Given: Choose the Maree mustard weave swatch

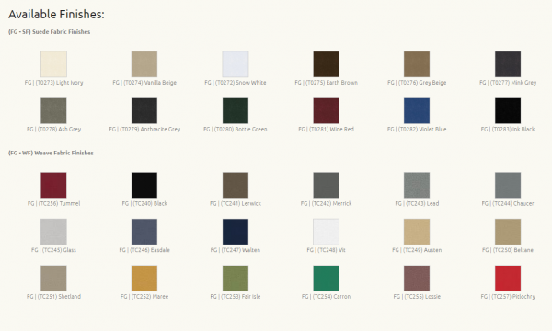Looking at the screenshot, I should (x=144, y=279).
